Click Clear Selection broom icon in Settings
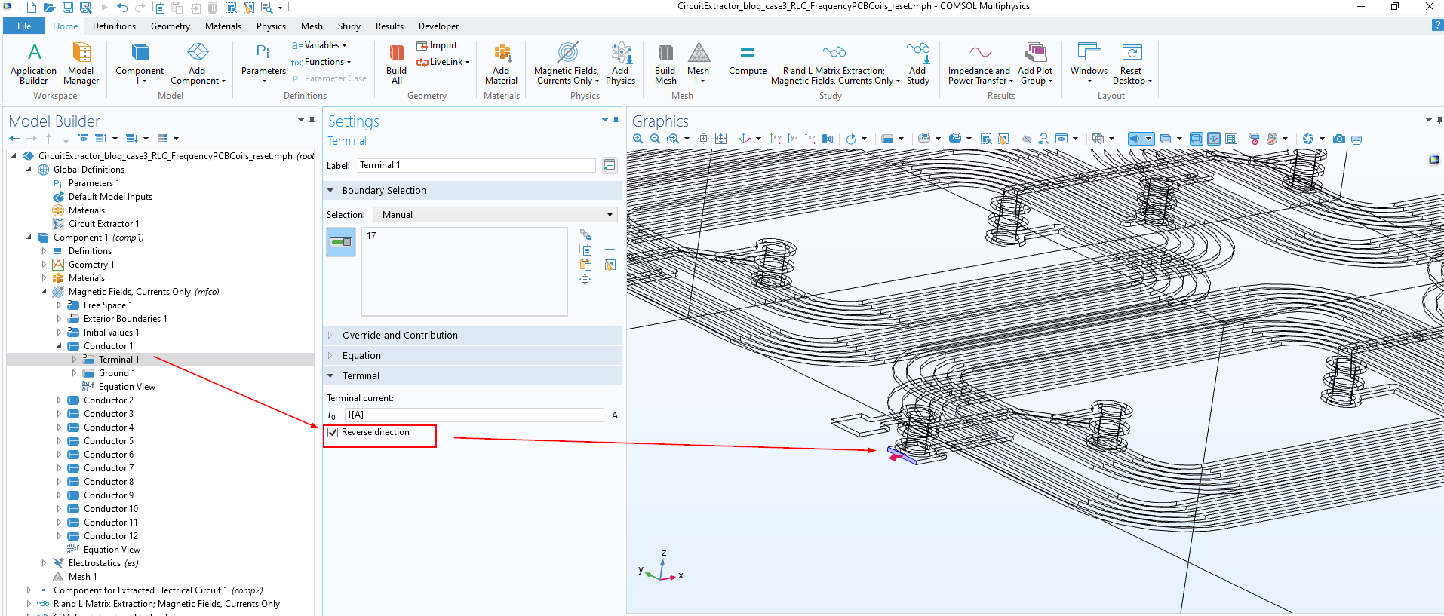The image size is (1444, 616). click(610, 265)
